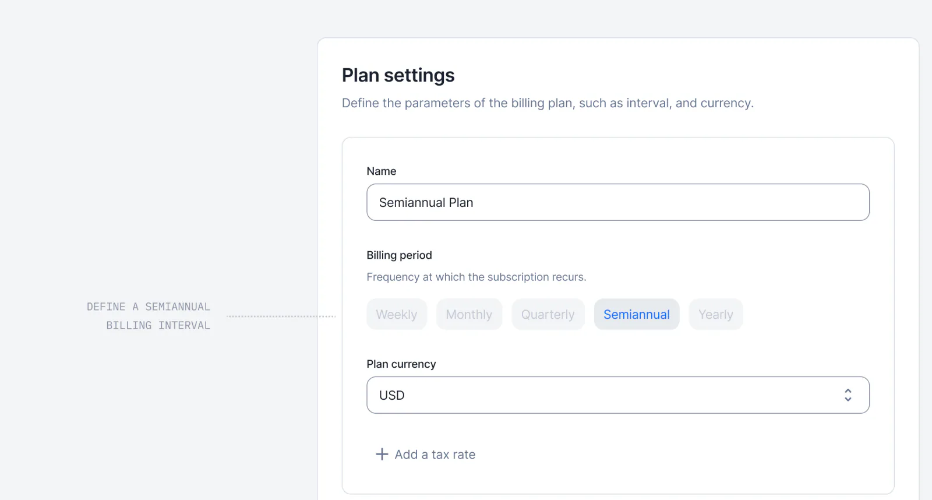Choose the Yearly billing period

(x=716, y=314)
